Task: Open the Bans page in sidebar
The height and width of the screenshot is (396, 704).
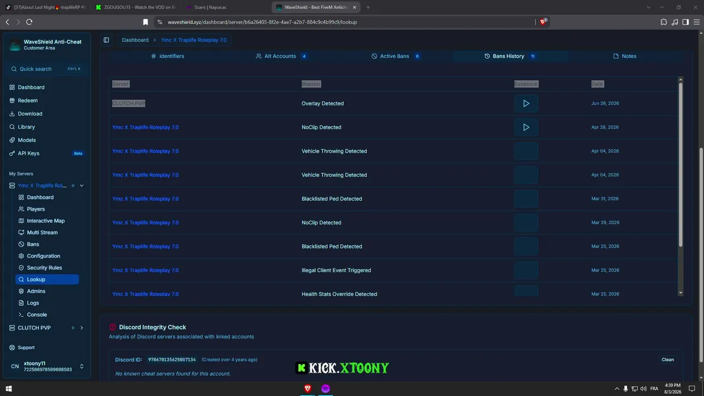Action: [x=33, y=244]
